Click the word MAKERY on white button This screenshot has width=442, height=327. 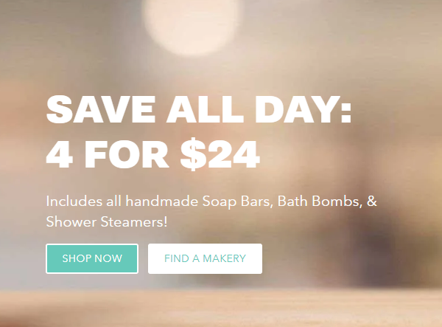tap(225, 258)
